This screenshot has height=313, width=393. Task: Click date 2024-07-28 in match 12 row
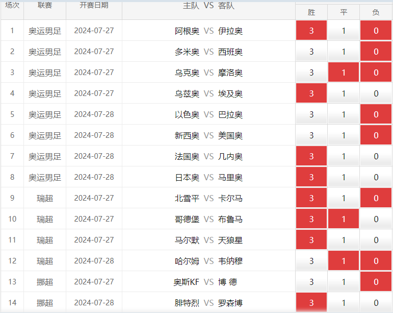(x=94, y=261)
